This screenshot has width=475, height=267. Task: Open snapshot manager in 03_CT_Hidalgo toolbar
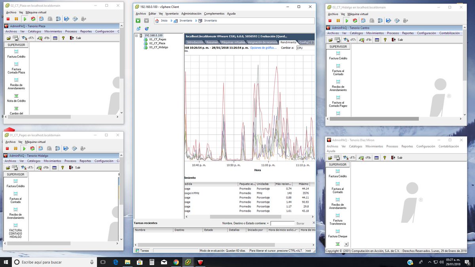tap(380, 21)
